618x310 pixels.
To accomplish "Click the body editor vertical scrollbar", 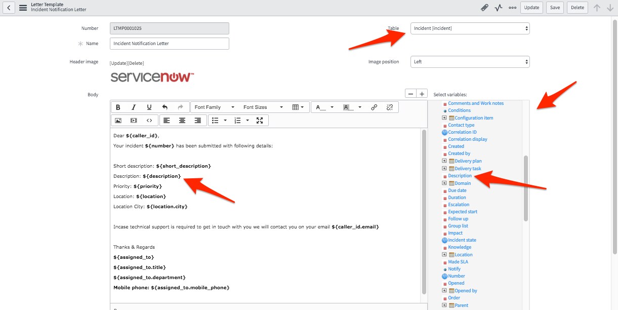I will click(424, 212).
